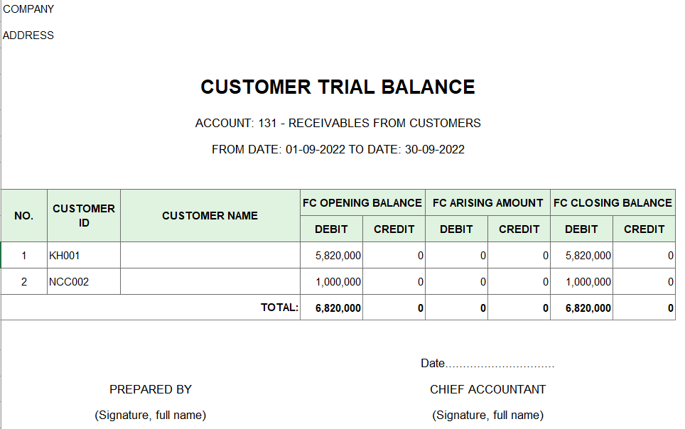Select opening debit 5,820,000 for KH001
Image resolution: width=685 pixels, height=429 pixels.
tap(332, 256)
